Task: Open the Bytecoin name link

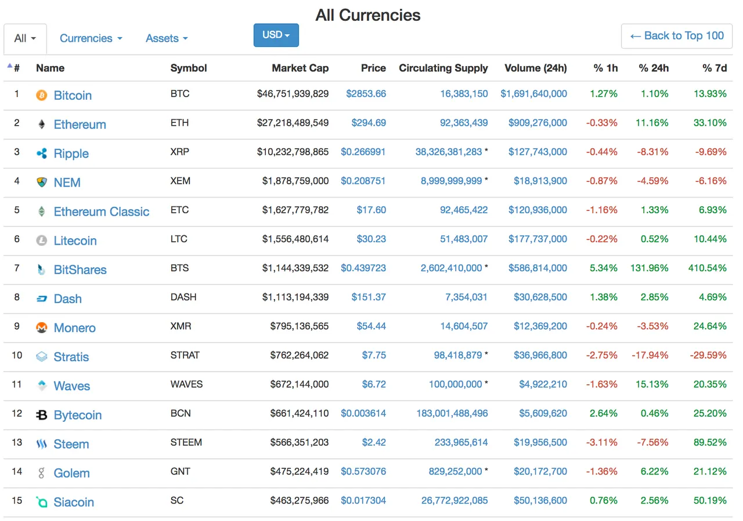Action: pos(78,415)
